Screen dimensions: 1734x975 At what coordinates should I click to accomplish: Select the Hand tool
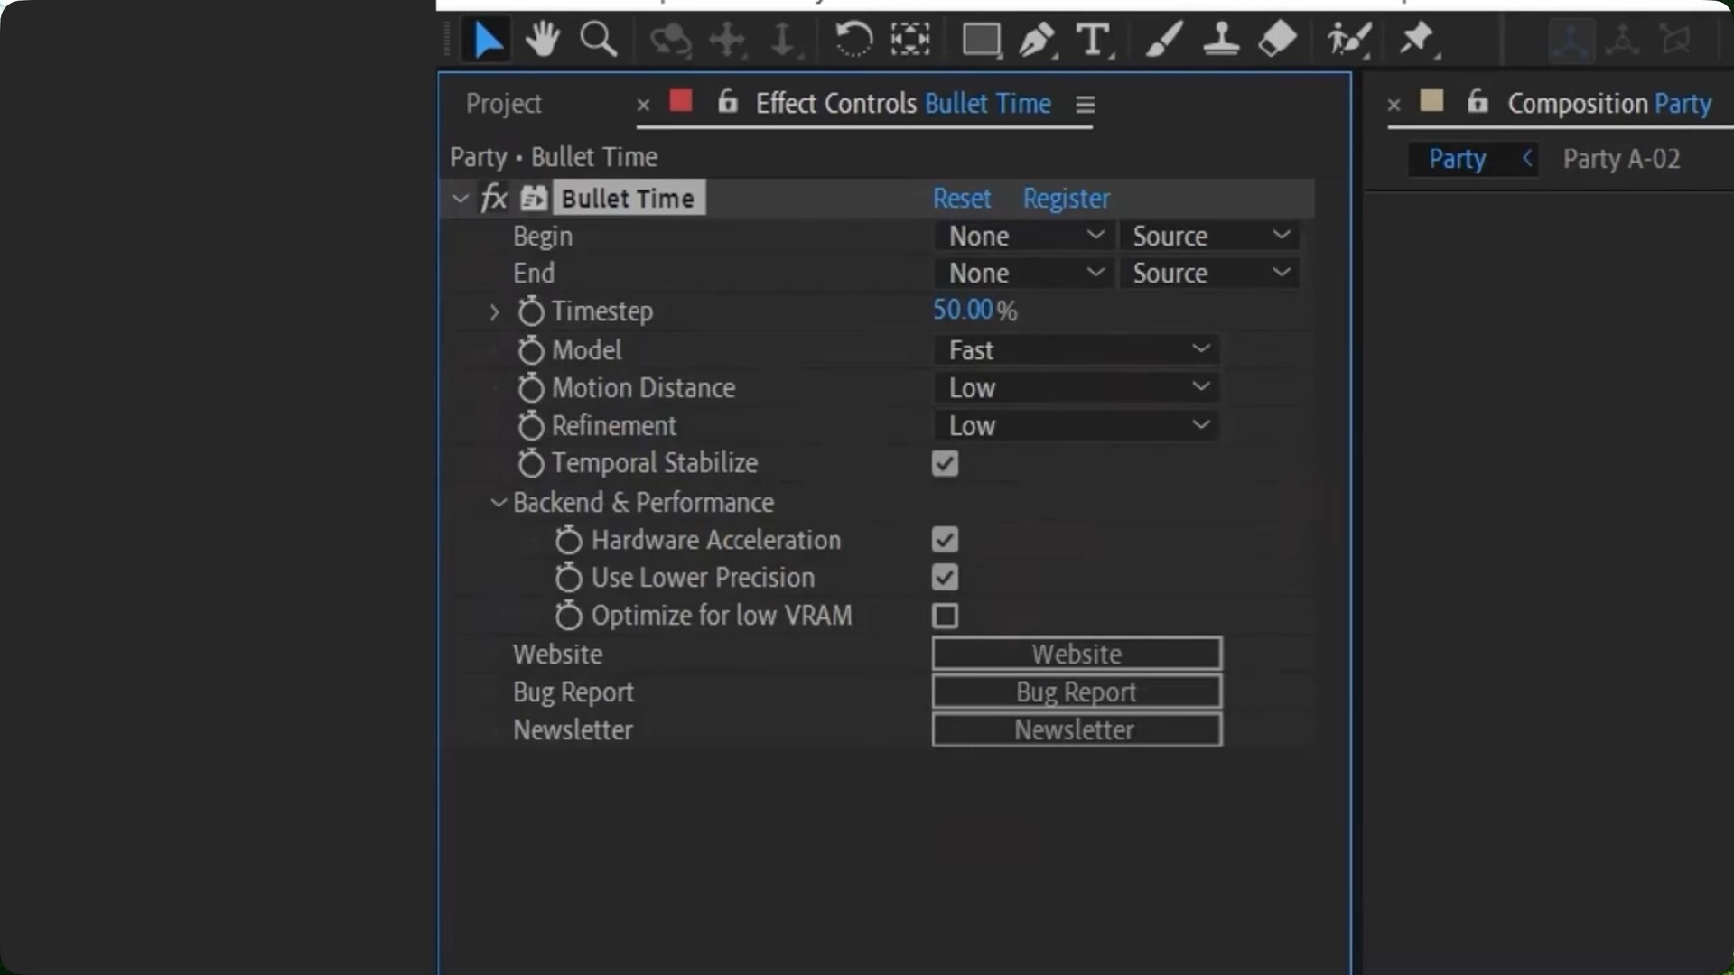point(542,40)
